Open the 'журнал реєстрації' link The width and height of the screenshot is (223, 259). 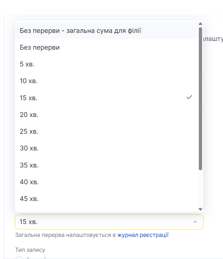(143, 235)
